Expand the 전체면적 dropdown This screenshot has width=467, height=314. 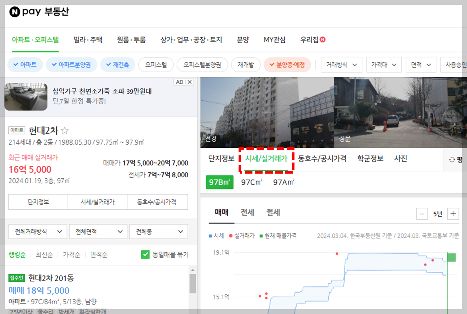click(x=98, y=231)
